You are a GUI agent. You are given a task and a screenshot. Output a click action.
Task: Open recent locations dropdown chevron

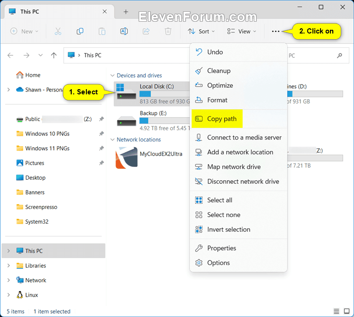click(41, 55)
